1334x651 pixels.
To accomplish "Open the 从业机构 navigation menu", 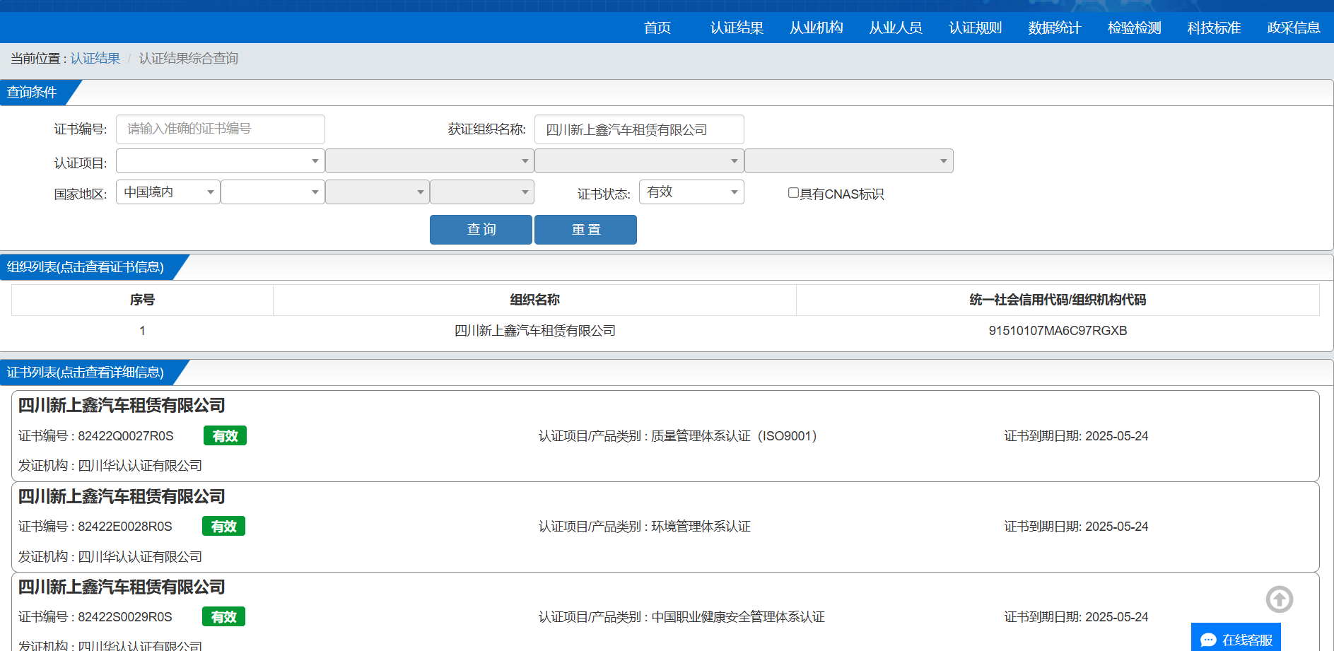I will pyautogui.click(x=817, y=28).
